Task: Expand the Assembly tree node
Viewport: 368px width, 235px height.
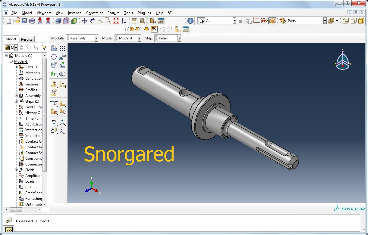Action: coord(16,96)
